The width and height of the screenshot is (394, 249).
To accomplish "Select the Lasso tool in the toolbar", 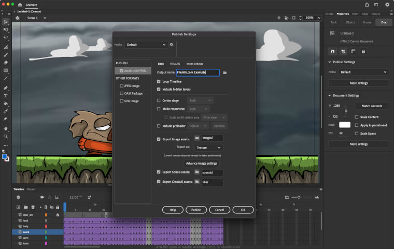I will (x=6, y=38).
